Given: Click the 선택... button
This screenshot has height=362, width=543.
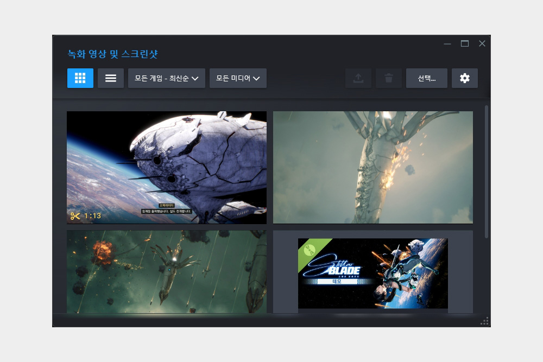Looking at the screenshot, I should [427, 78].
